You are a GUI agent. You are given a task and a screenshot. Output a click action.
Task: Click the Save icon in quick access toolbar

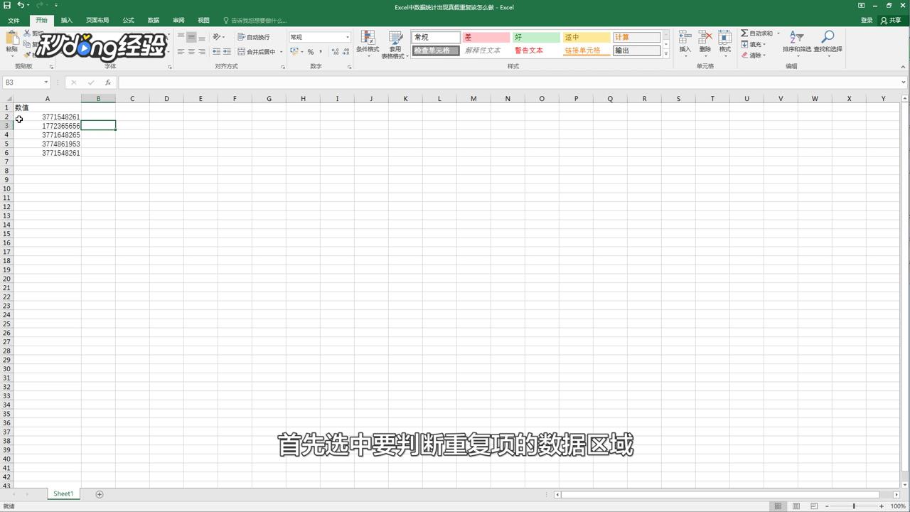click(7, 5)
